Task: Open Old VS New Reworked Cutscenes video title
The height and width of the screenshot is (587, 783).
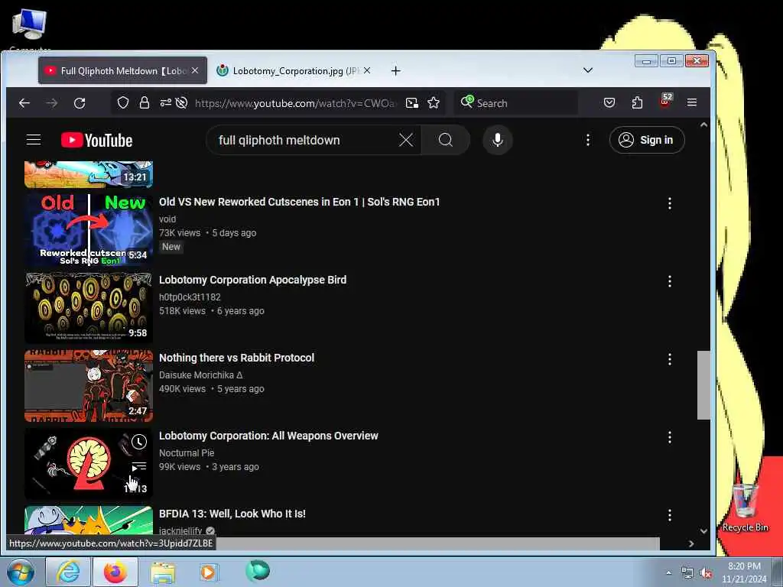Action: 299,202
